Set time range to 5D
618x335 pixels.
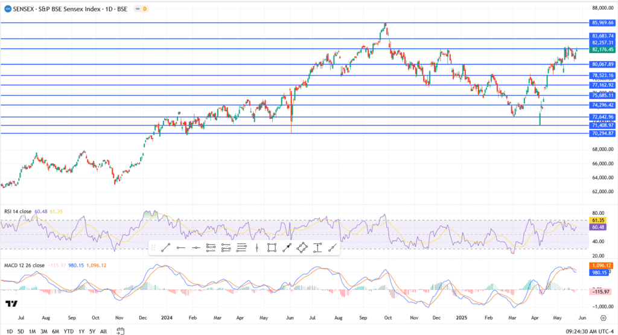(21, 331)
